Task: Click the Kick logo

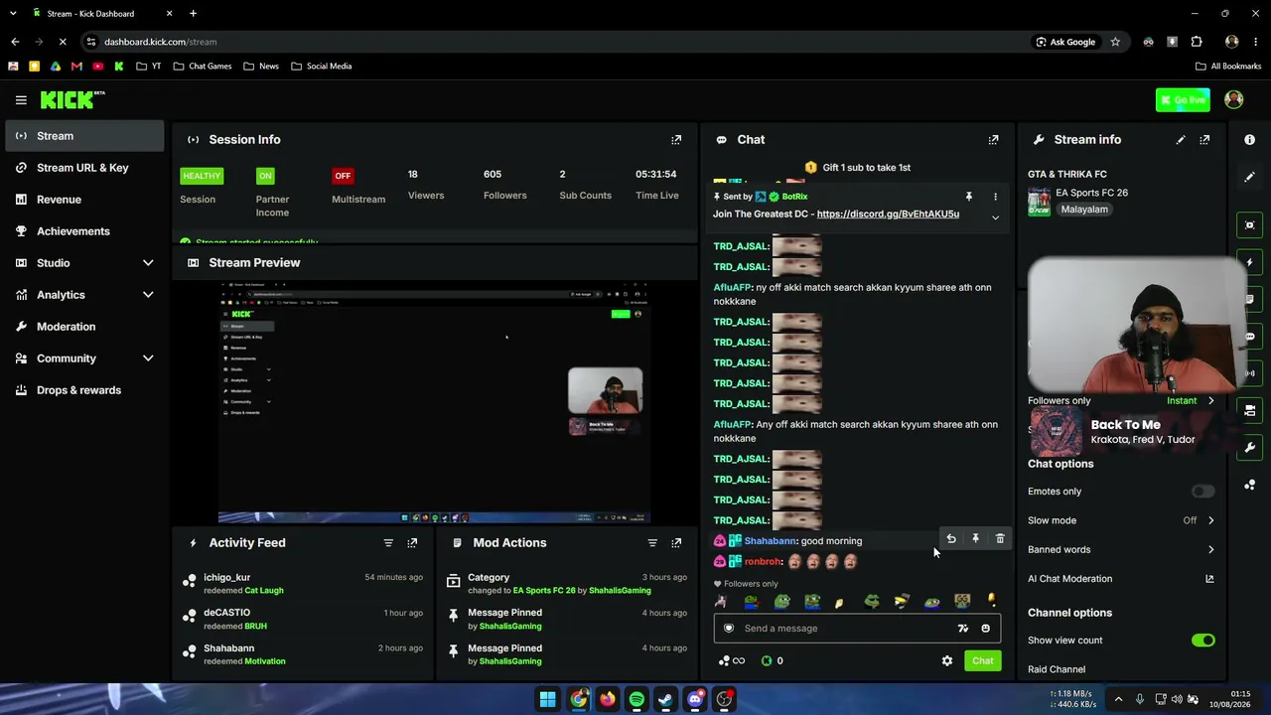Action: [72, 99]
